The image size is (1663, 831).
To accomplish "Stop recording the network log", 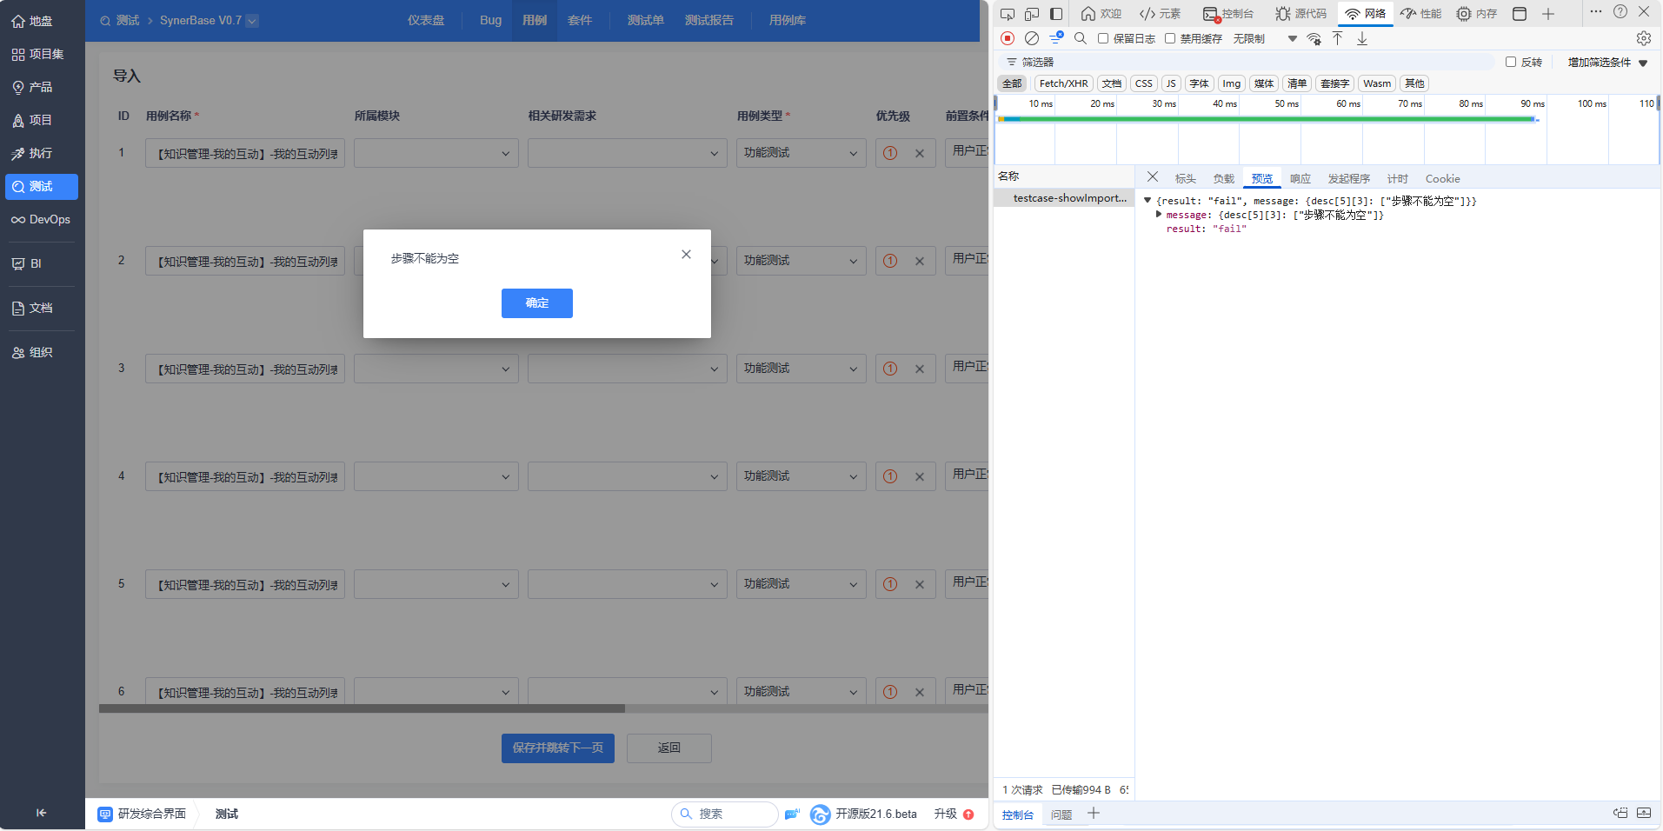I will (x=1008, y=38).
